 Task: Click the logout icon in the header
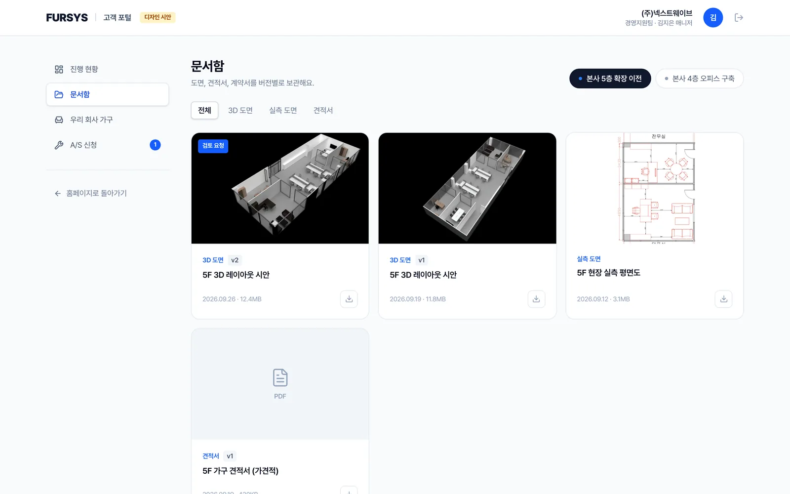pos(739,18)
